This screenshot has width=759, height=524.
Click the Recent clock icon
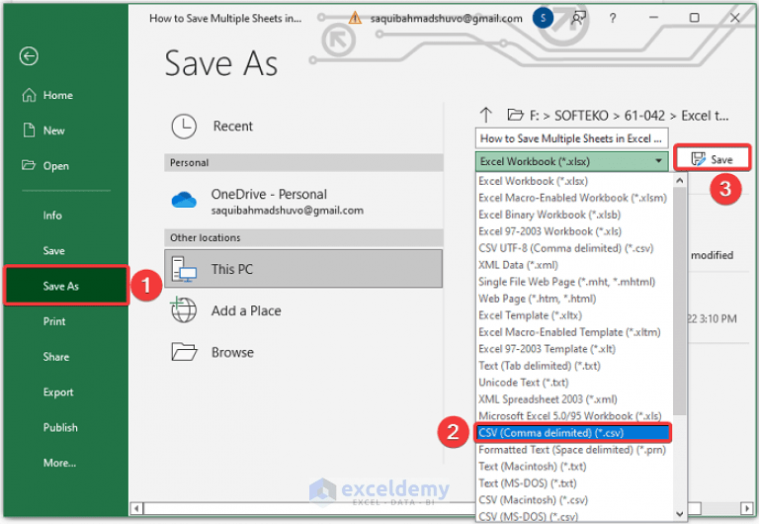click(184, 127)
